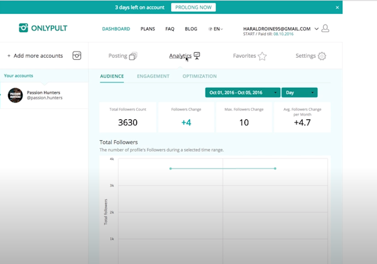Open the Day interval dropdown
377x264 pixels.
(x=299, y=92)
